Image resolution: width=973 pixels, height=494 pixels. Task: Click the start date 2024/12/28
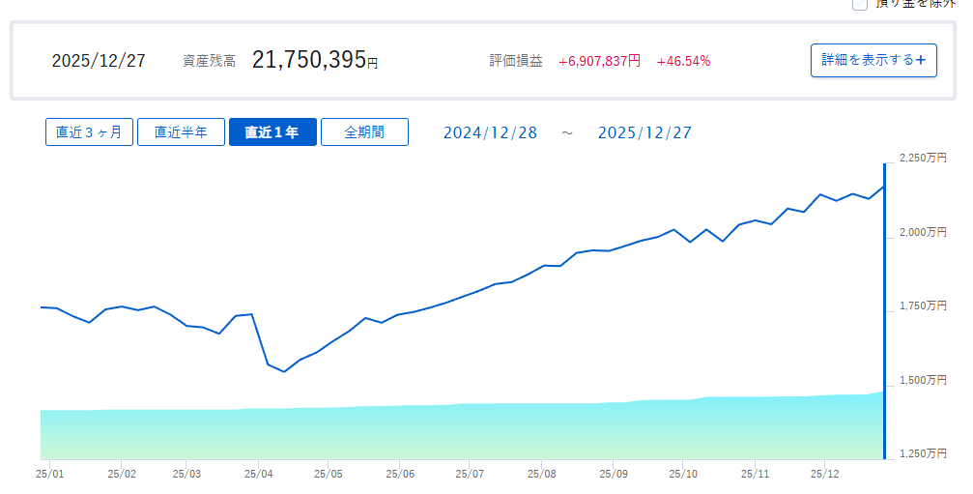pos(490,132)
